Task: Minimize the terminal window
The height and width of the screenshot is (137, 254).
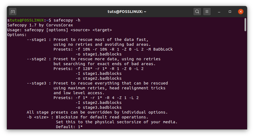Action: pyautogui.click(x=219, y=12)
